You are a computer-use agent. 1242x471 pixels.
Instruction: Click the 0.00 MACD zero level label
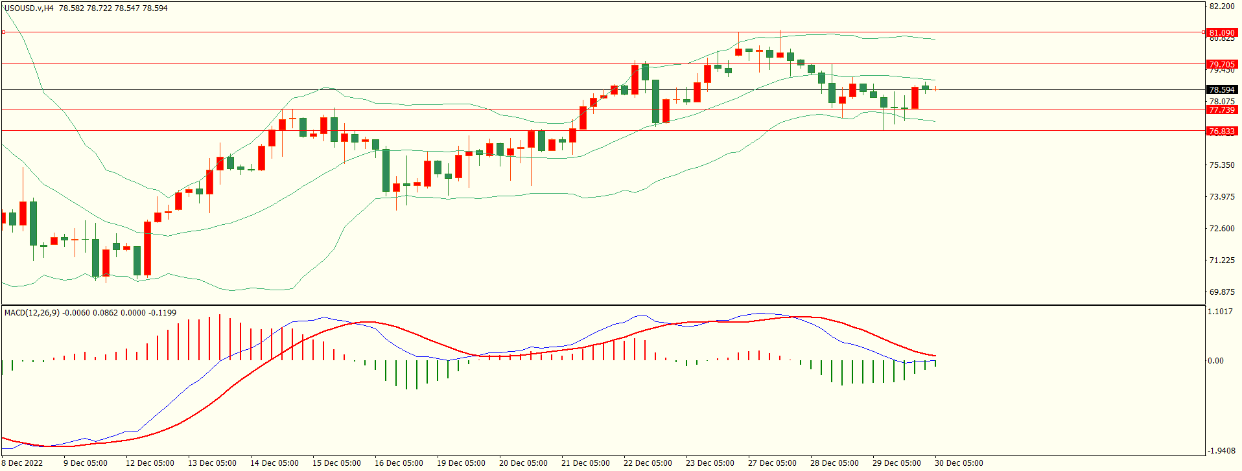click(1216, 361)
